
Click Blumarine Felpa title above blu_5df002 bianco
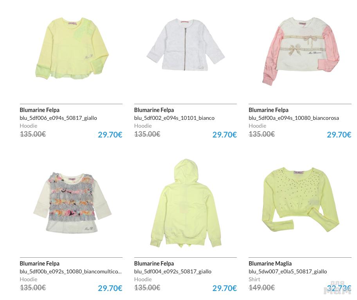pyautogui.click(x=154, y=110)
